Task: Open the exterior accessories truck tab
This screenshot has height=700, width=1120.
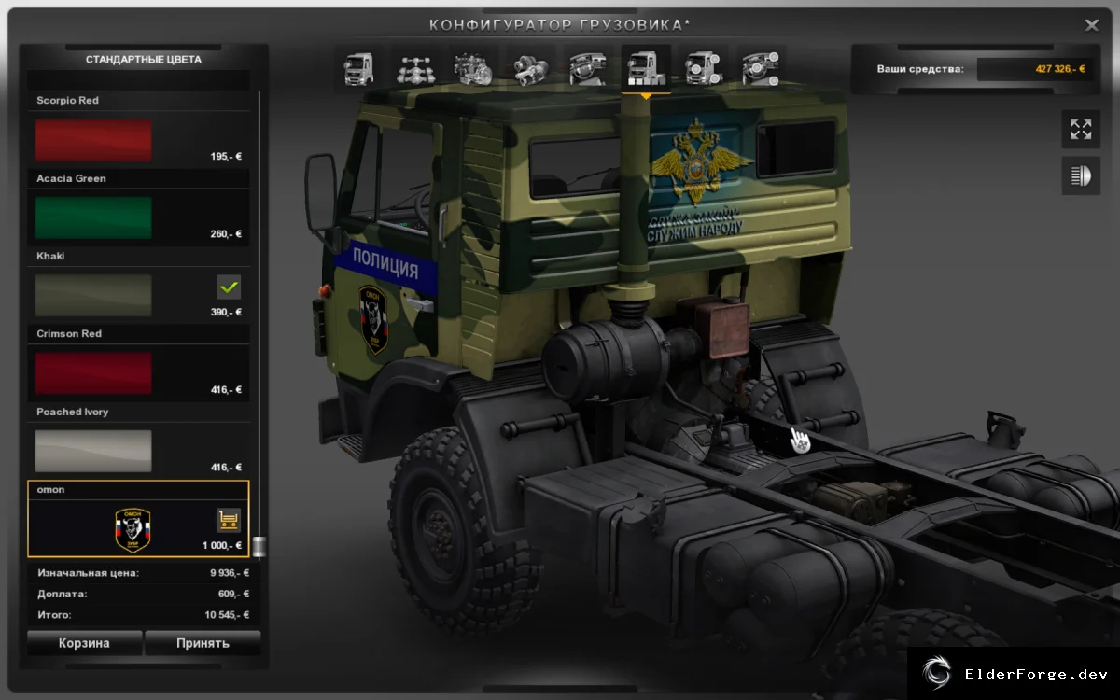Action: tap(703, 67)
